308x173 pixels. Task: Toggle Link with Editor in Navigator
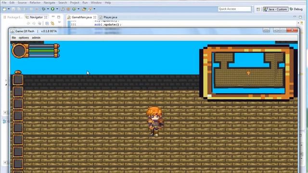tap(52, 24)
